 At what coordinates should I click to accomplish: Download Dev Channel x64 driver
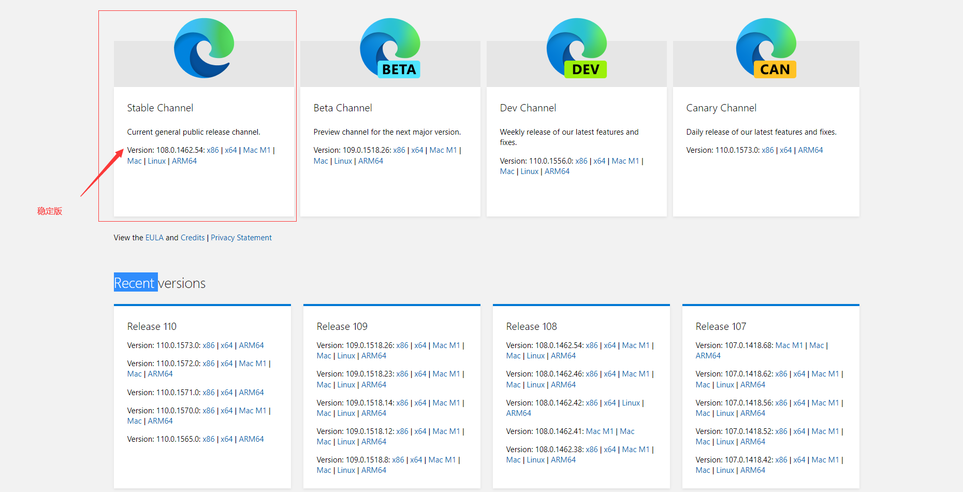pos(600,161)
